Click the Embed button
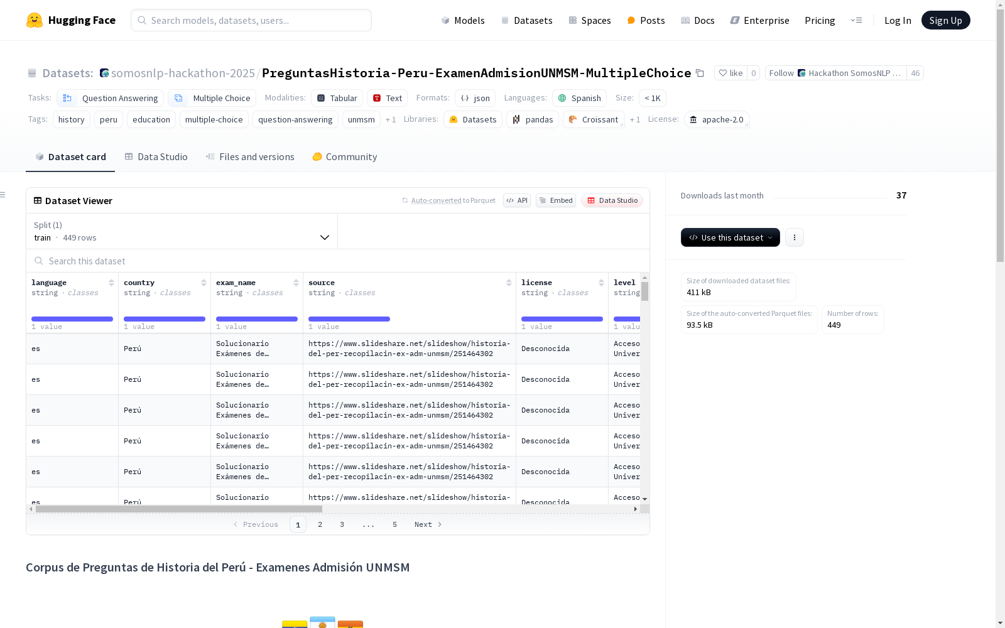Image resolution: width=1005 pixels, height=628 pixels. pos(556,200)
